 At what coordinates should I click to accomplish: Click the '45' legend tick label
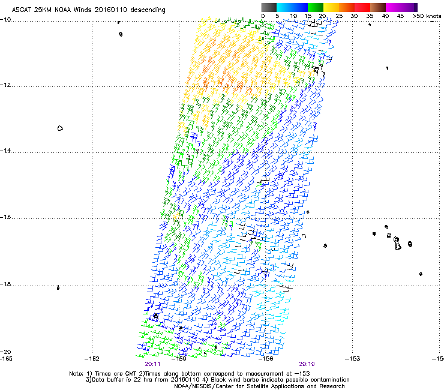pos(400,16)
